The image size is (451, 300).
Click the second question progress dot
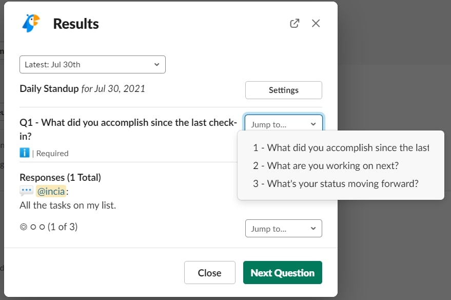click(x=33, y=227)
